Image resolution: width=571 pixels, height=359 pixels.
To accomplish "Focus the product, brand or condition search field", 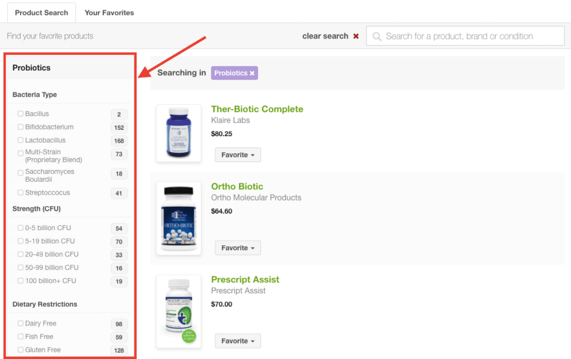I will [466, 36].
